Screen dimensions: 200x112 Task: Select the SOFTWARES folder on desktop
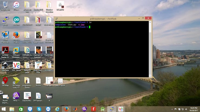click(27, 21)
